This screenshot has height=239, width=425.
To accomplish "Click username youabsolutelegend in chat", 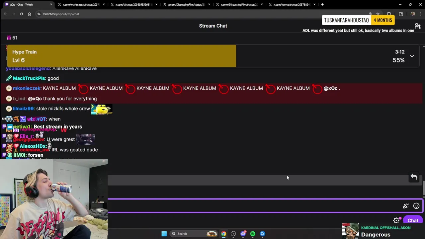I will (28, 68).
